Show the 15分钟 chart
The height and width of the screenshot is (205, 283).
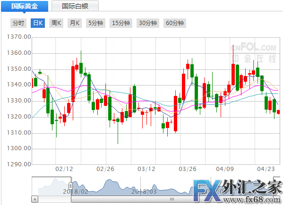click(121, 23)
